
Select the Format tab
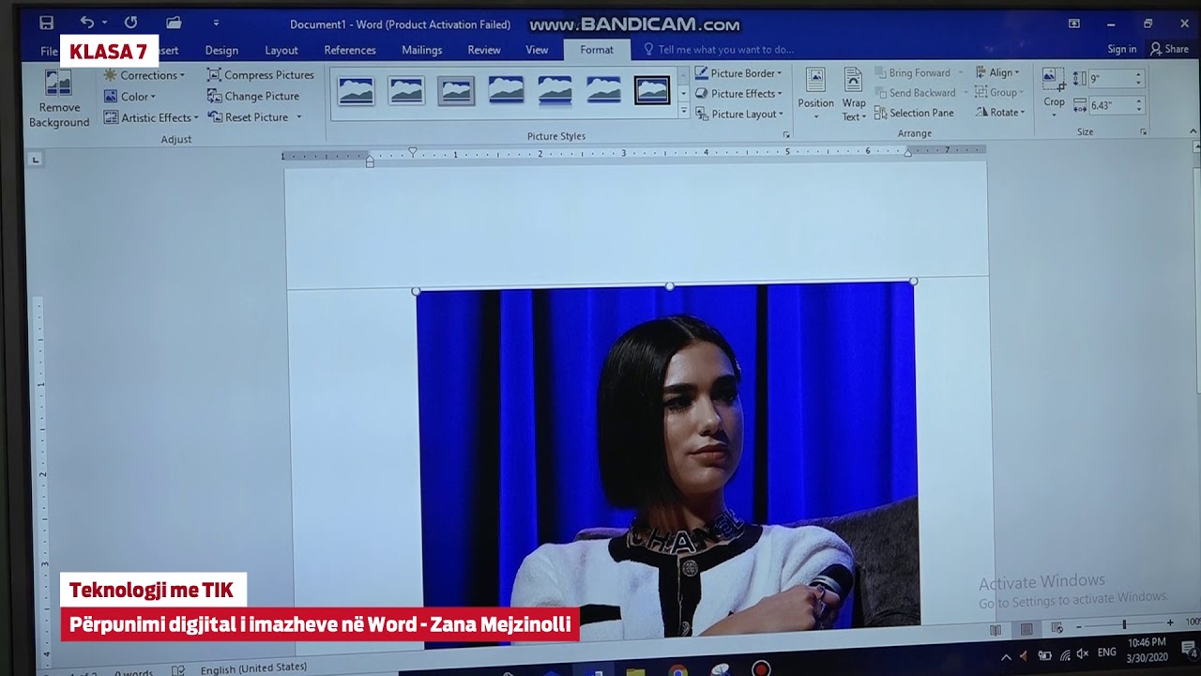click(597, 50)
